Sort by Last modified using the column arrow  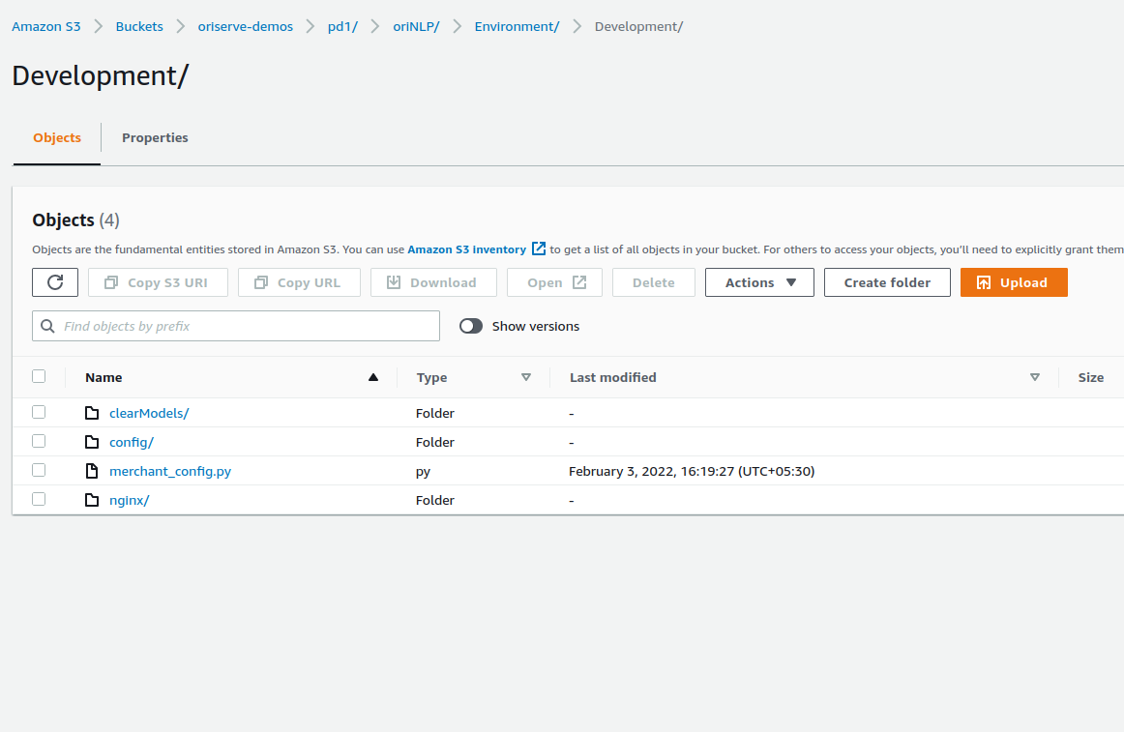click(x=1035, y=377)
